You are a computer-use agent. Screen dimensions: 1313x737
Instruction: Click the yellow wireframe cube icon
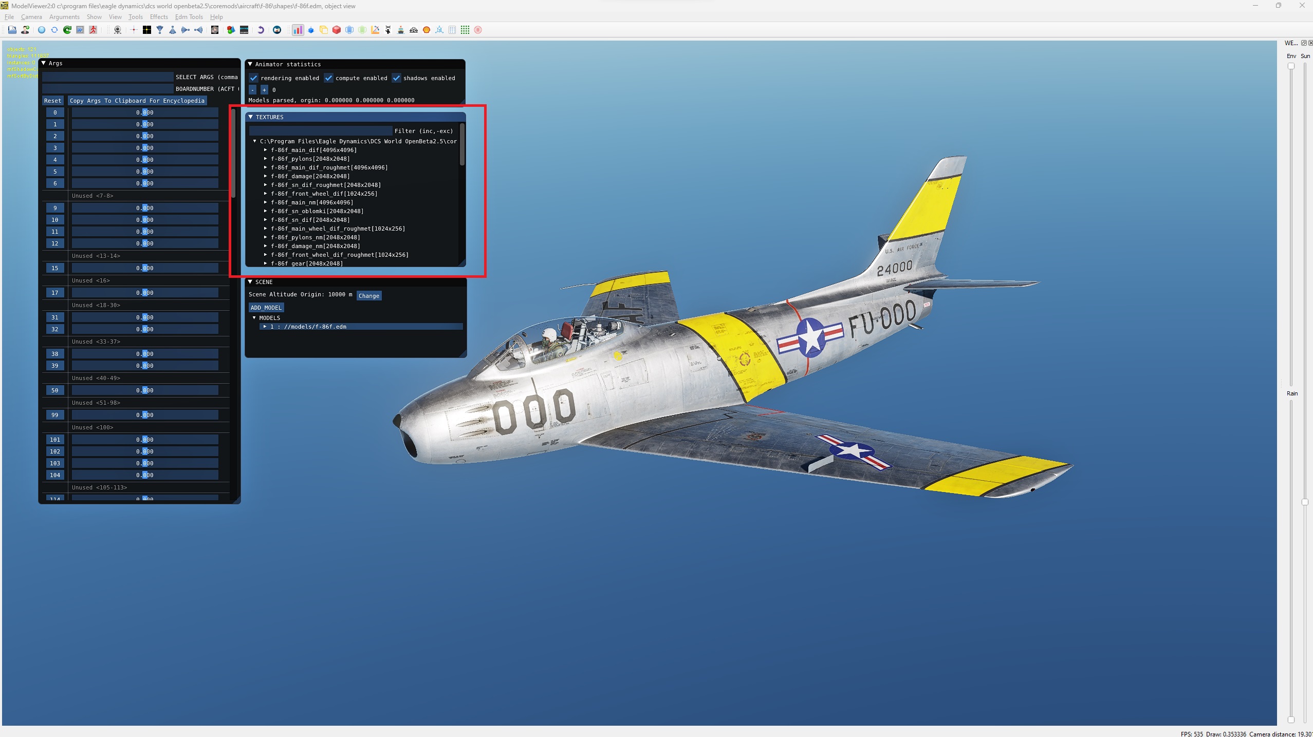tap(324, 30)
